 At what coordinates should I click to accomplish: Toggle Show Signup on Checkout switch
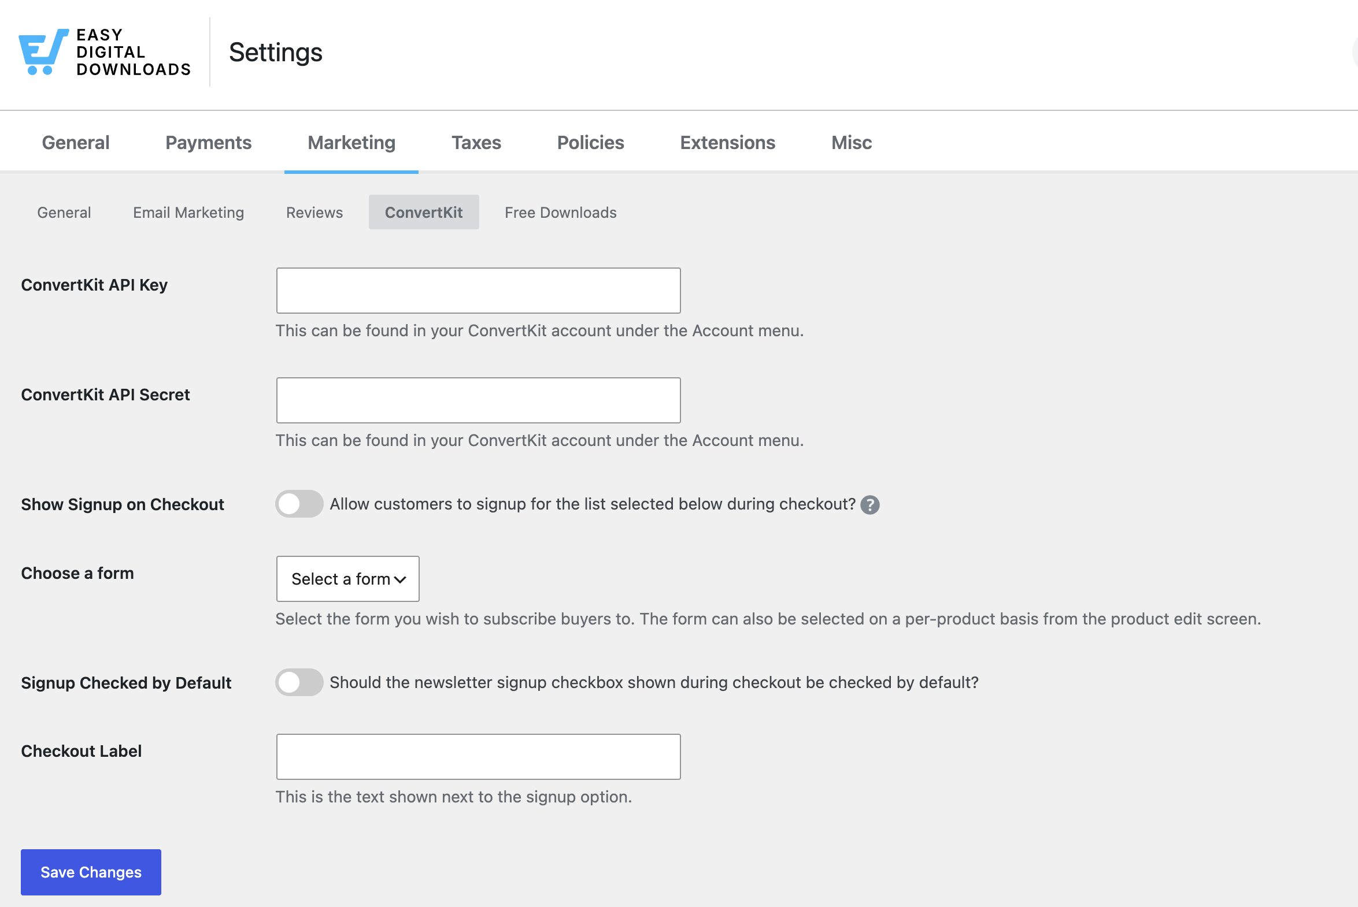coord(299,504)
